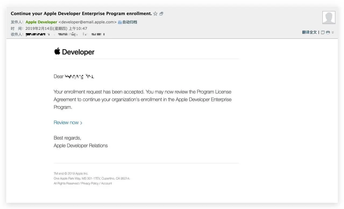The width and height of the screenshot is (344, 209).
Task: Click the developer@email.apple.com address
Action: click(x=88, y=22)
